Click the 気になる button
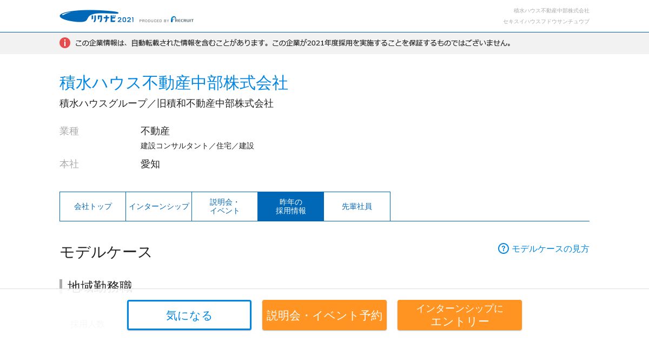The width and height of the screenshot is (649, 341). (189, 315)
